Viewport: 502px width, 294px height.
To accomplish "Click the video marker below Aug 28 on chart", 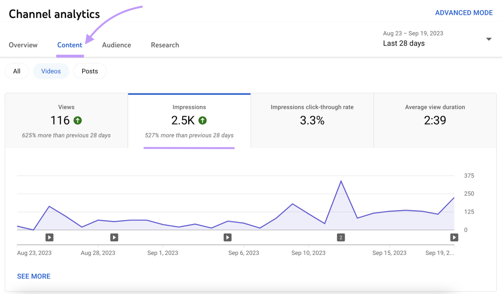I will (114, 237).
